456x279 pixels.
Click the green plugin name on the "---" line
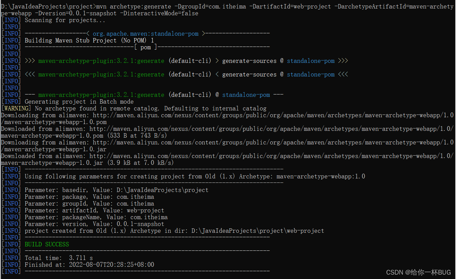coord(101,95)
